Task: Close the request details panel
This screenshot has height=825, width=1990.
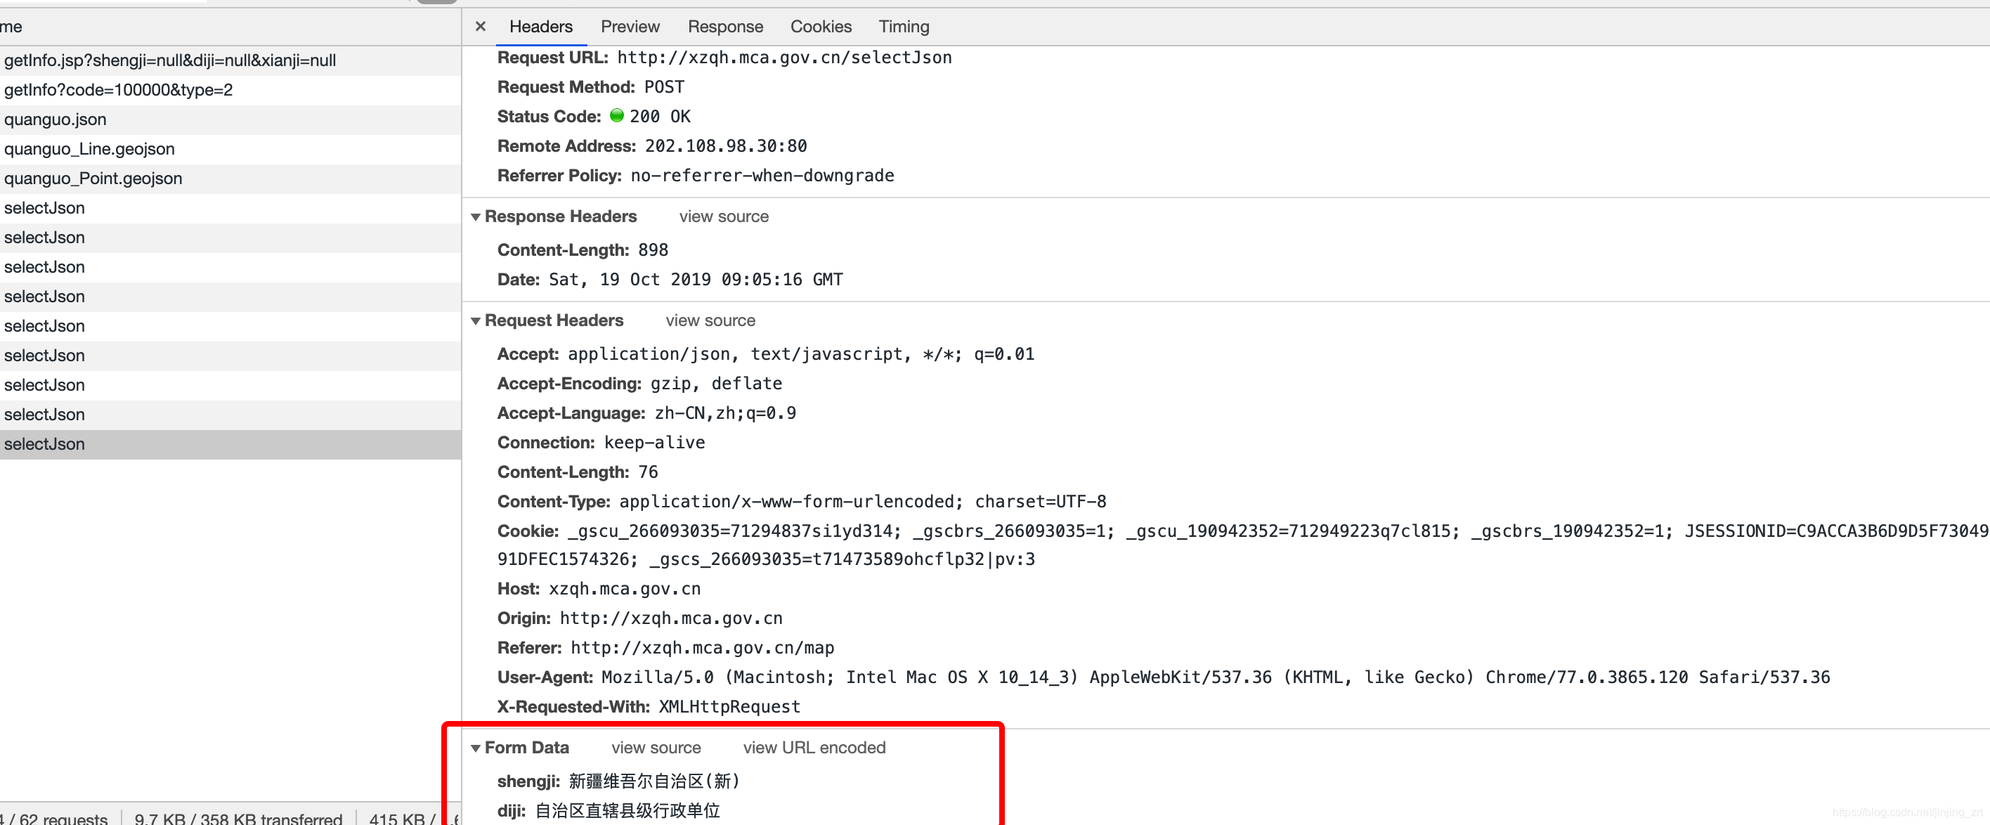Action: tap(481, 26)
